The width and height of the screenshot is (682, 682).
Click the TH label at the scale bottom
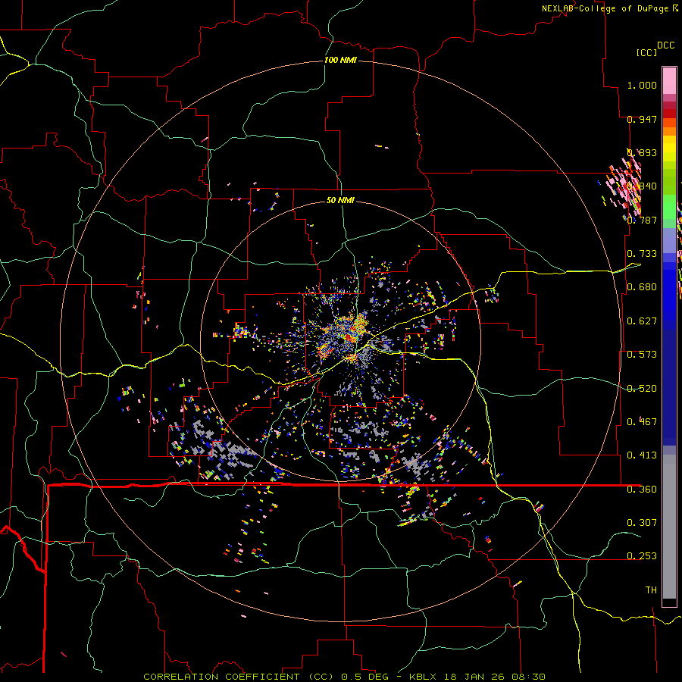pyautogui.click(x=651, y=590)
